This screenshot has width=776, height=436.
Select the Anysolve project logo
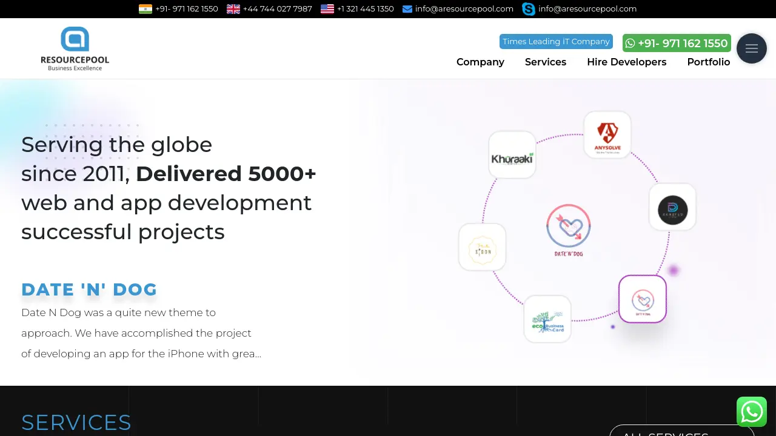click(x=607, y=134)
